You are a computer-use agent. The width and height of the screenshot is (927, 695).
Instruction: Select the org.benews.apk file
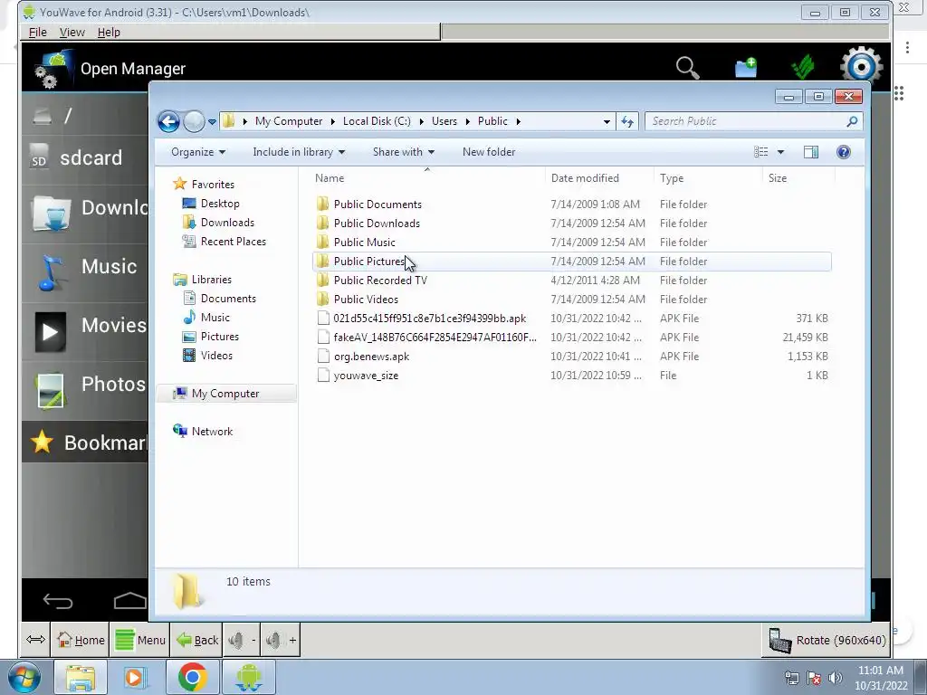572,357
